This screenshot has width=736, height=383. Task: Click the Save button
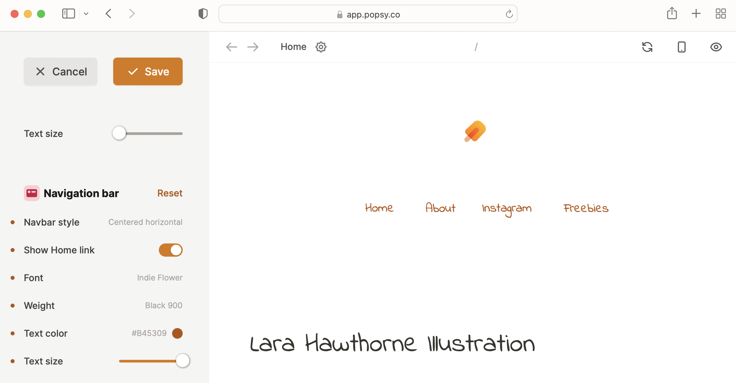click(148, 71)
